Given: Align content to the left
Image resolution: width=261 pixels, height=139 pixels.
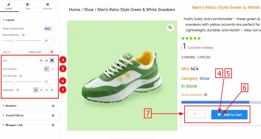Looking at the screenshot, I should tap(36, 90).
